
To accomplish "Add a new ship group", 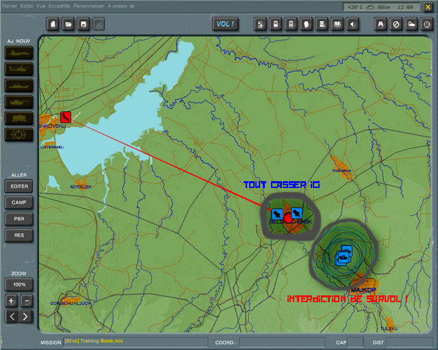I will [x=18, y=85].
